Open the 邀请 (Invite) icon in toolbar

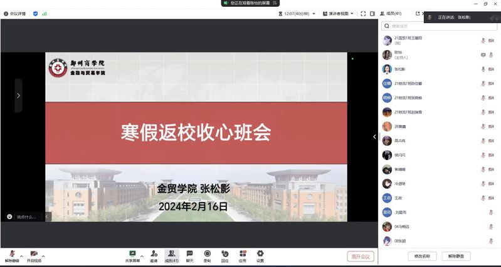pos(154,255)
